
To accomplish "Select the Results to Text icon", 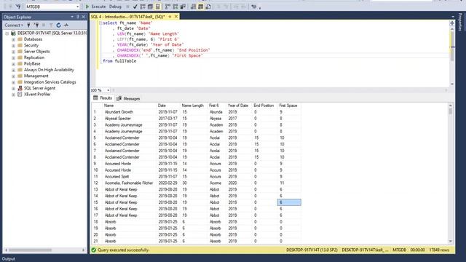I will click(x=193, y=7).
